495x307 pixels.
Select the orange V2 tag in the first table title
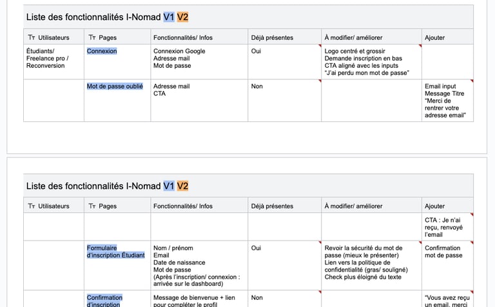183,17
